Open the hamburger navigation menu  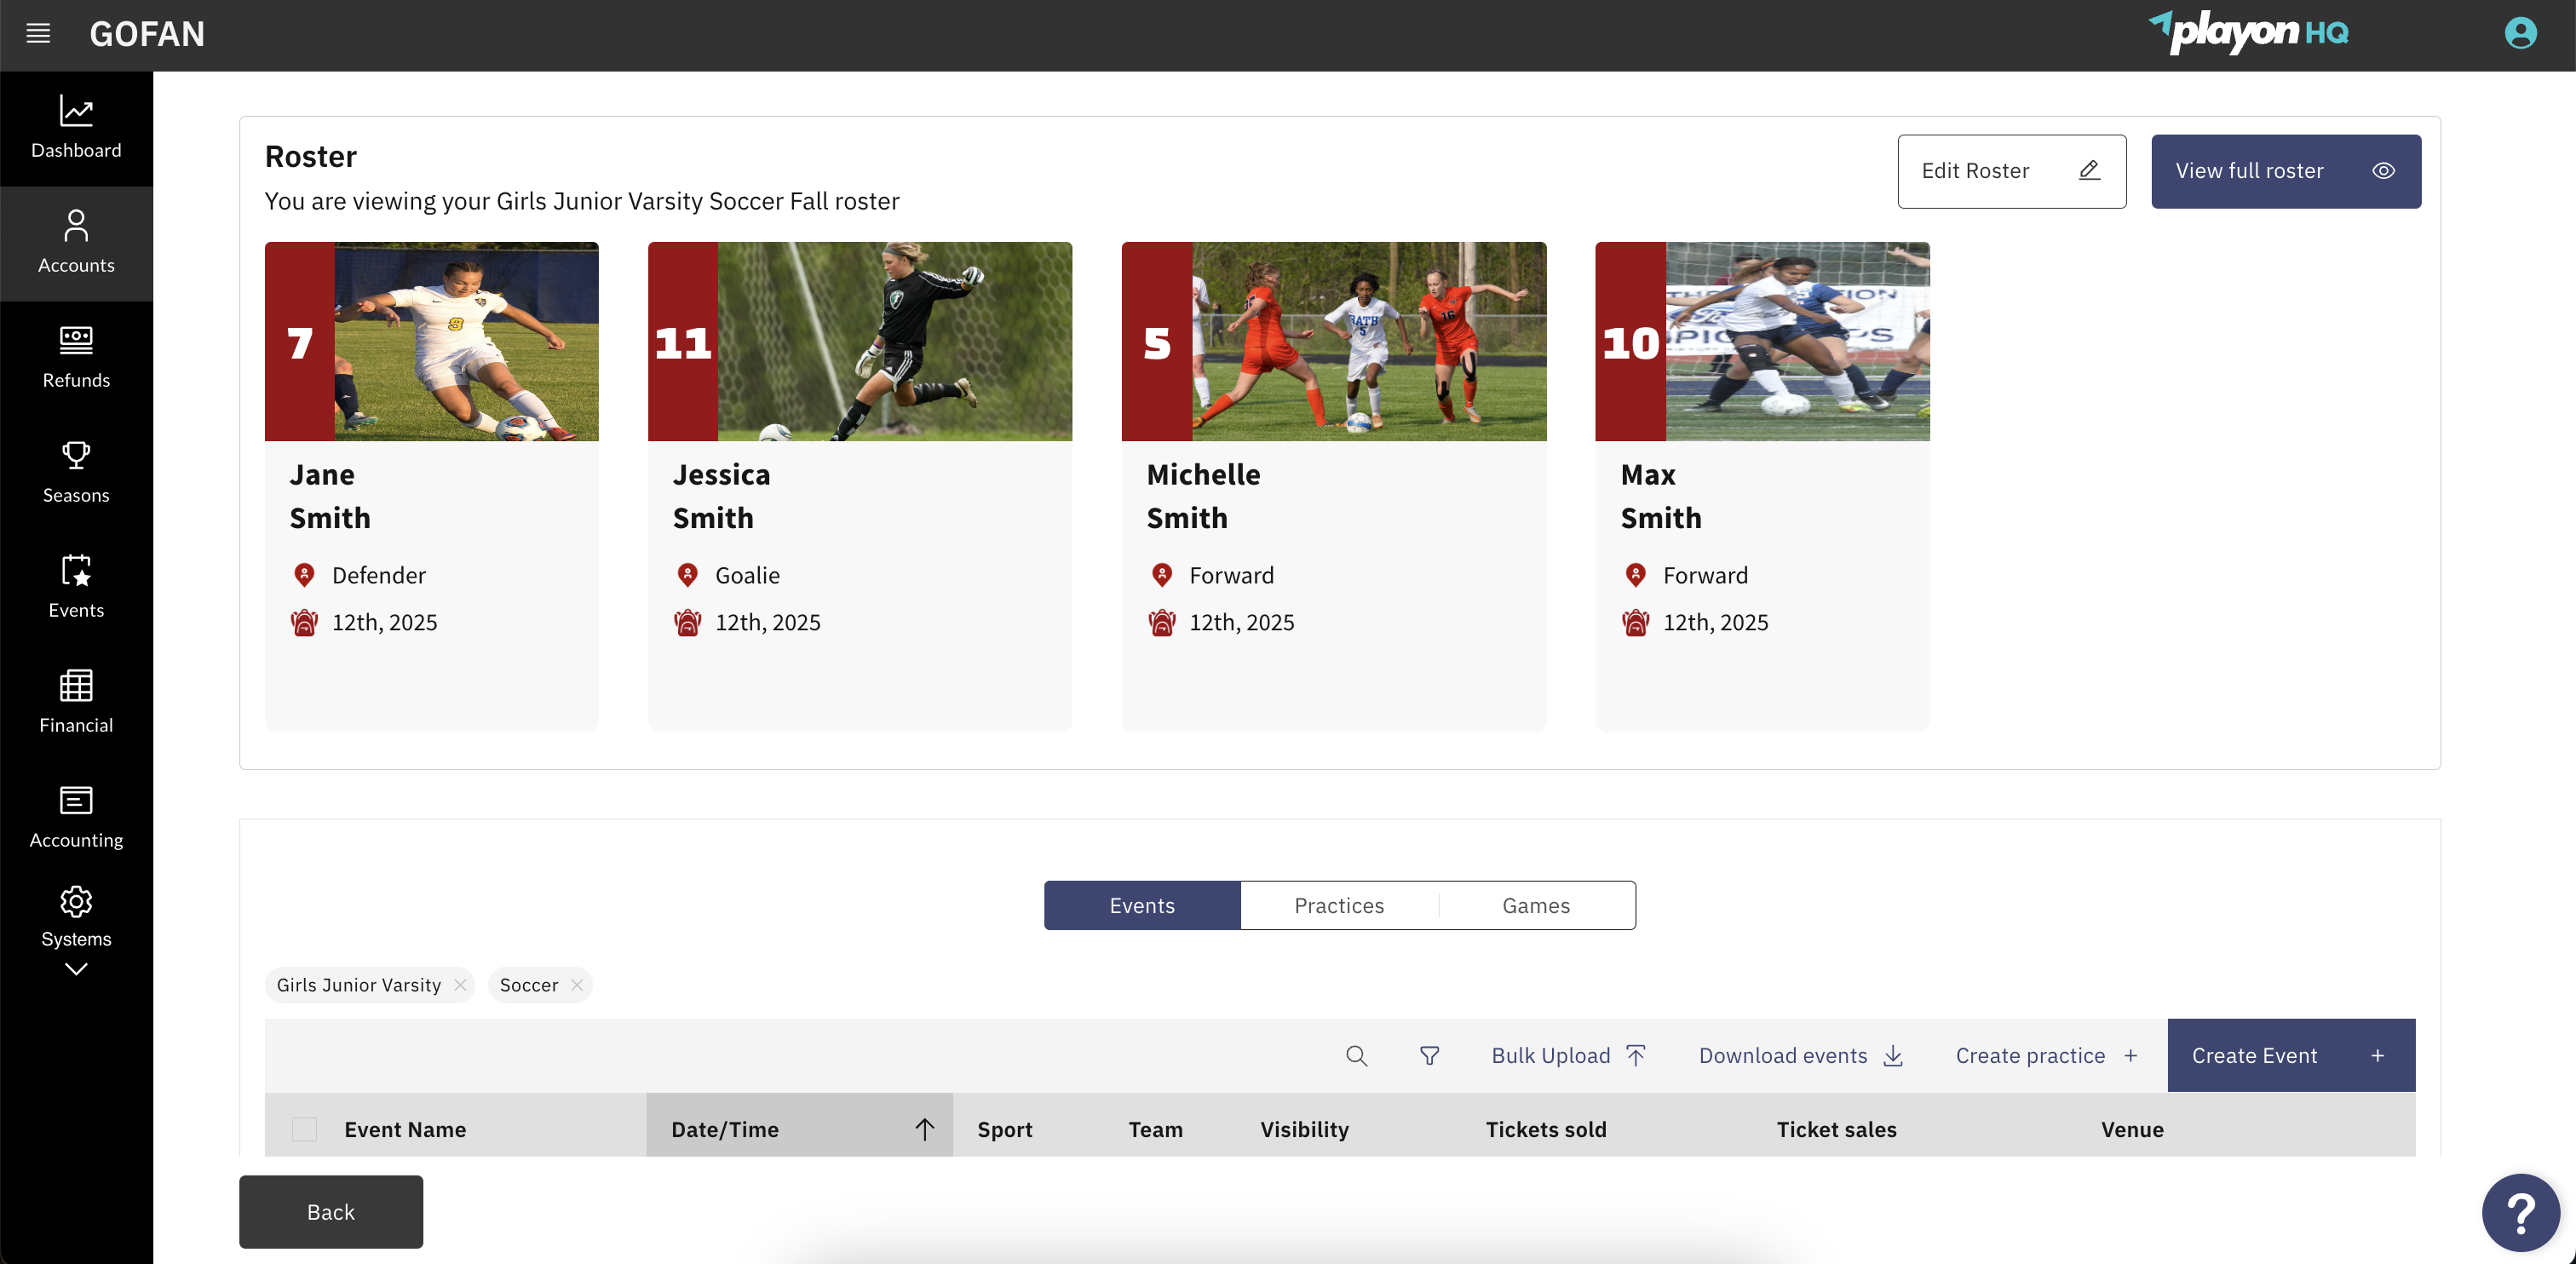(38, 33)
